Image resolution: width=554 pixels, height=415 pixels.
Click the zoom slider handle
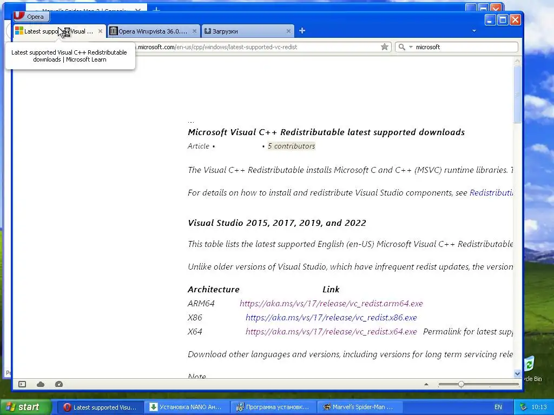[461, 384]
